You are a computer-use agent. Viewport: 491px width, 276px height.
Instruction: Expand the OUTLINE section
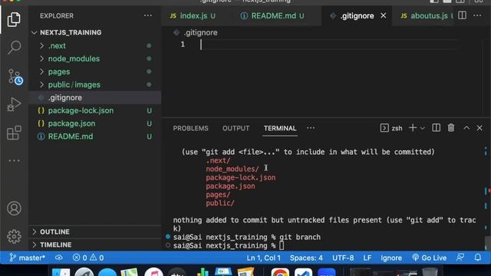point(95,232)
